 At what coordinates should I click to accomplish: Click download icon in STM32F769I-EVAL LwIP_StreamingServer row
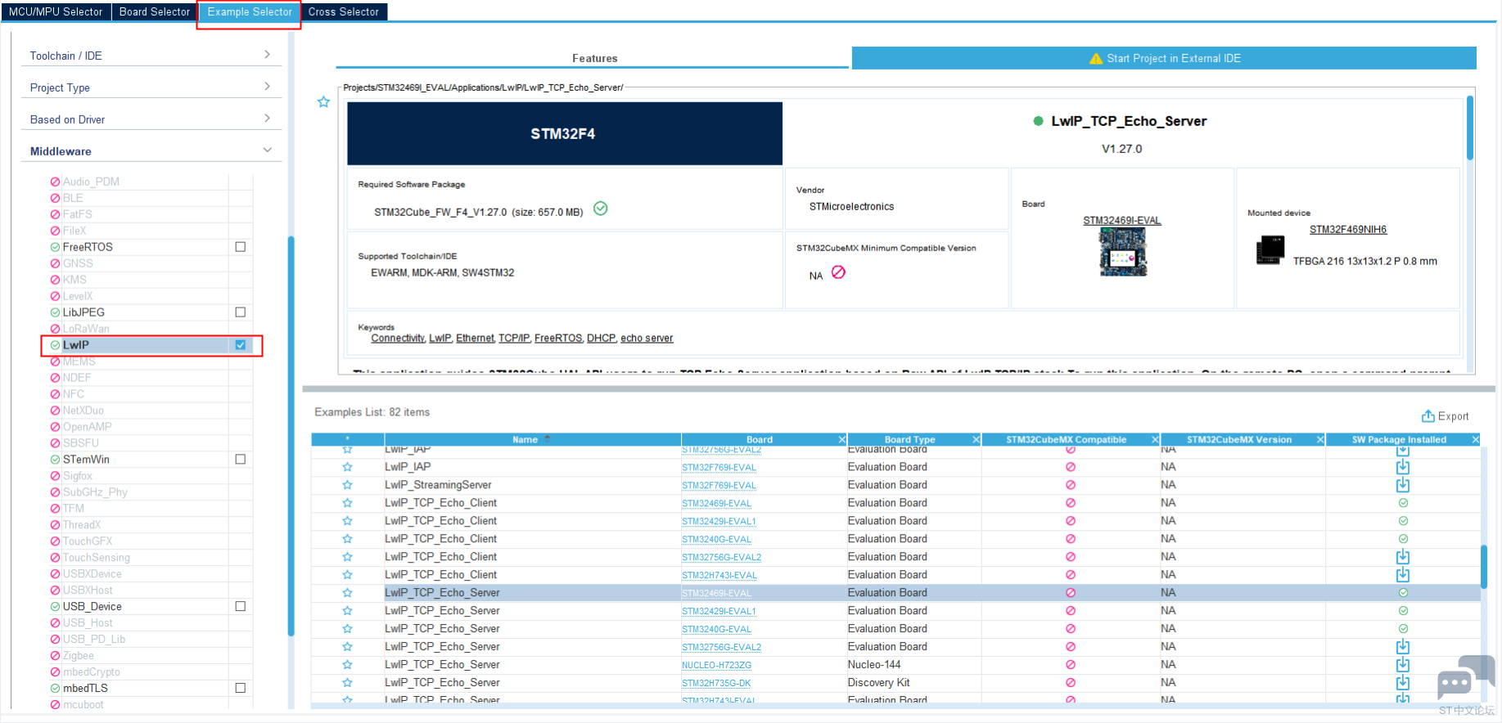(x=1403, y=485)
